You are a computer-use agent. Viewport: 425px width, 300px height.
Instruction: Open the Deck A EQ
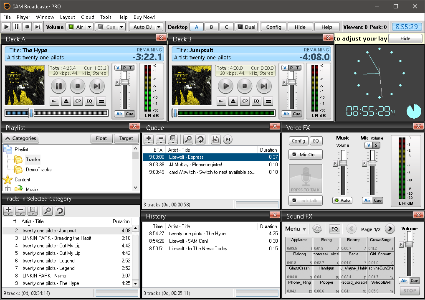(x=89, y=101)
